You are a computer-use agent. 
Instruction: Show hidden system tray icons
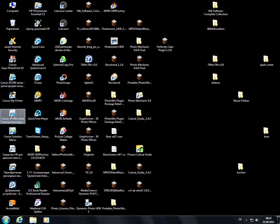(247, 220)
